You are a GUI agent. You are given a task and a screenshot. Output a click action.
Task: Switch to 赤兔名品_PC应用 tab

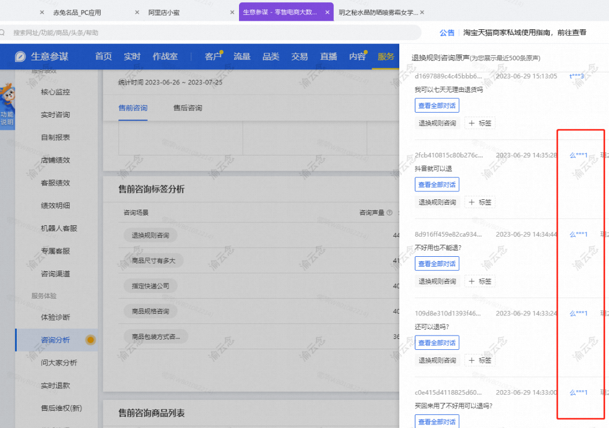click(x=77, y=13)
